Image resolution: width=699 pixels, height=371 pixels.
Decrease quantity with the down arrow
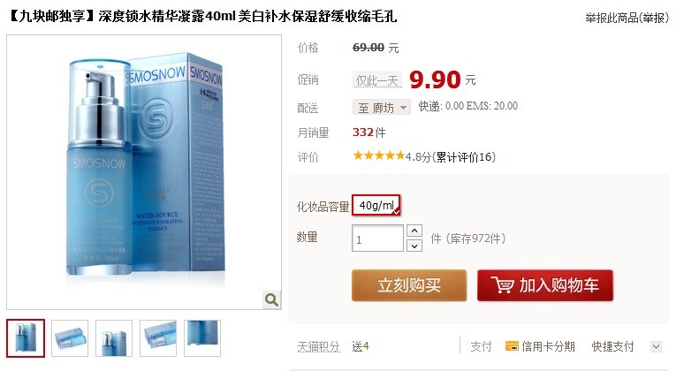[x=414, y=246]
